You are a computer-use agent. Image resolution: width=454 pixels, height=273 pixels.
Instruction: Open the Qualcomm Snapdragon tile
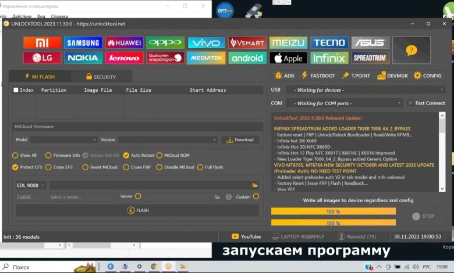coord(165,58)
